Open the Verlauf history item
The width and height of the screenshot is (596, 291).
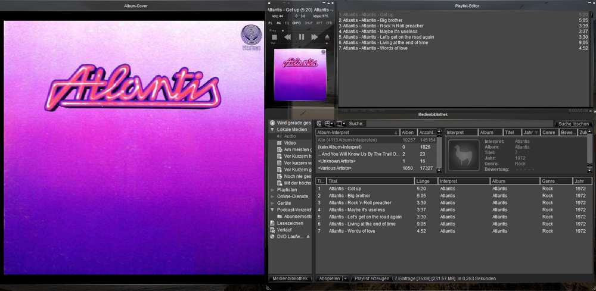[x=285, y=230]
